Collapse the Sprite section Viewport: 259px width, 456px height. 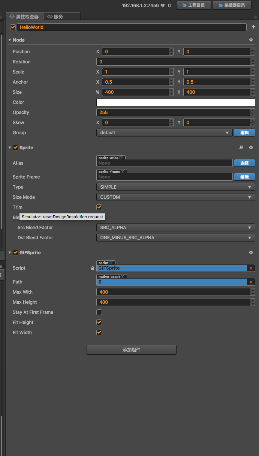[x=10, y=148]
